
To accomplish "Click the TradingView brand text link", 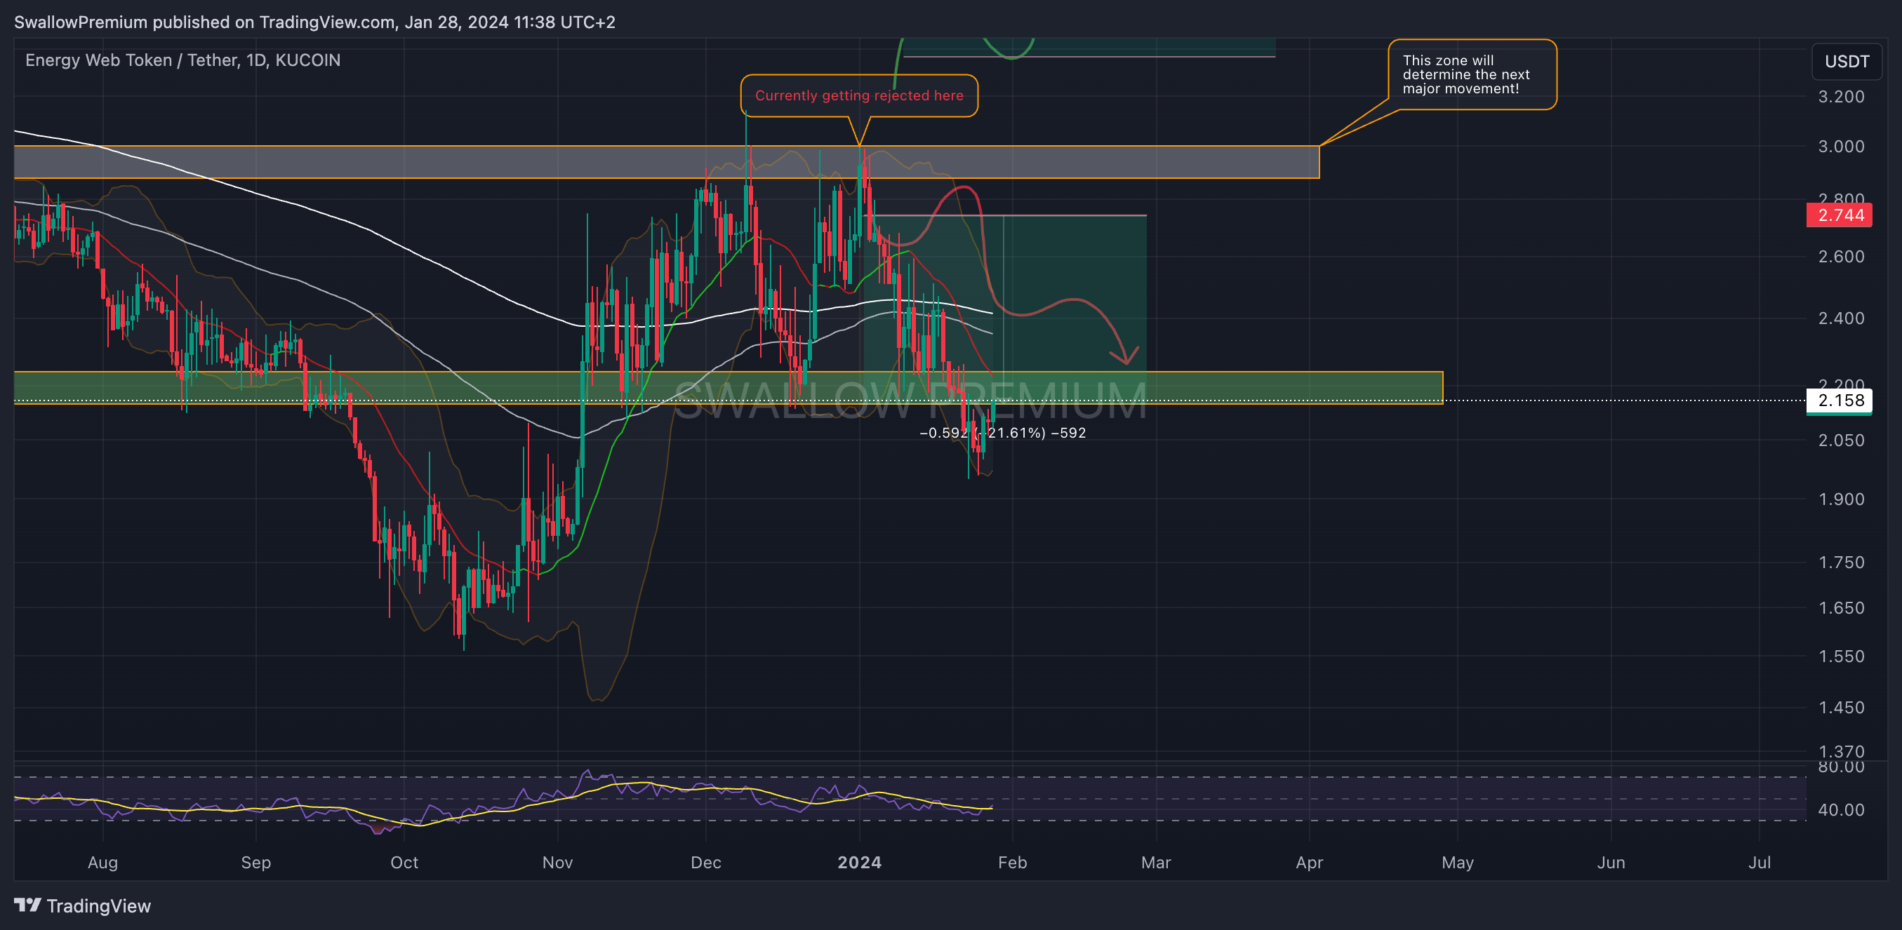I will (98, 905).
